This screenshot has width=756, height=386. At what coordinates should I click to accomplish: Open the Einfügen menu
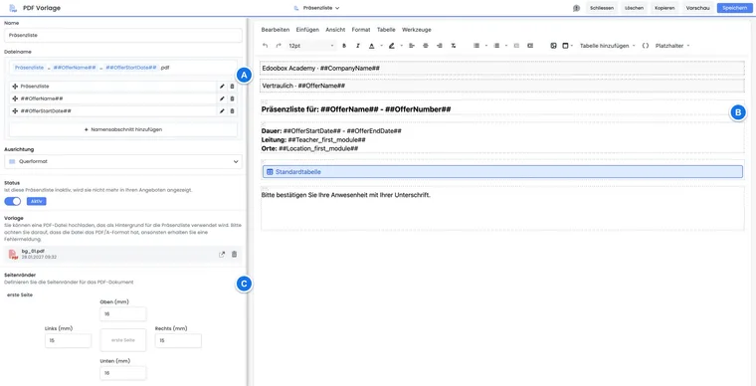point(307,30)
